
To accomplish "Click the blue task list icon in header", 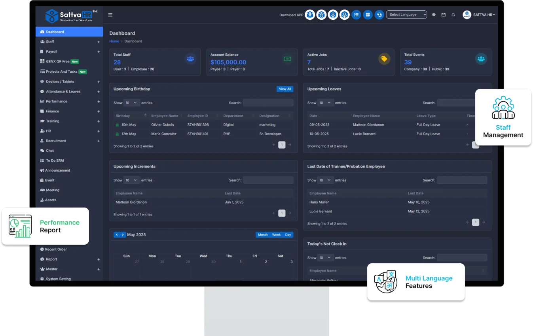I will click(x=357, y=15).
